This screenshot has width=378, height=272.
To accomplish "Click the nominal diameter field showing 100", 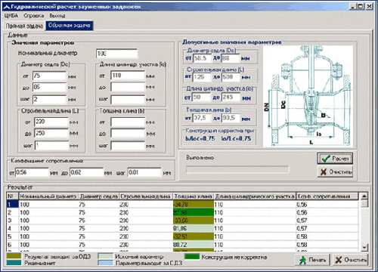I will click(x=116, y=54).
